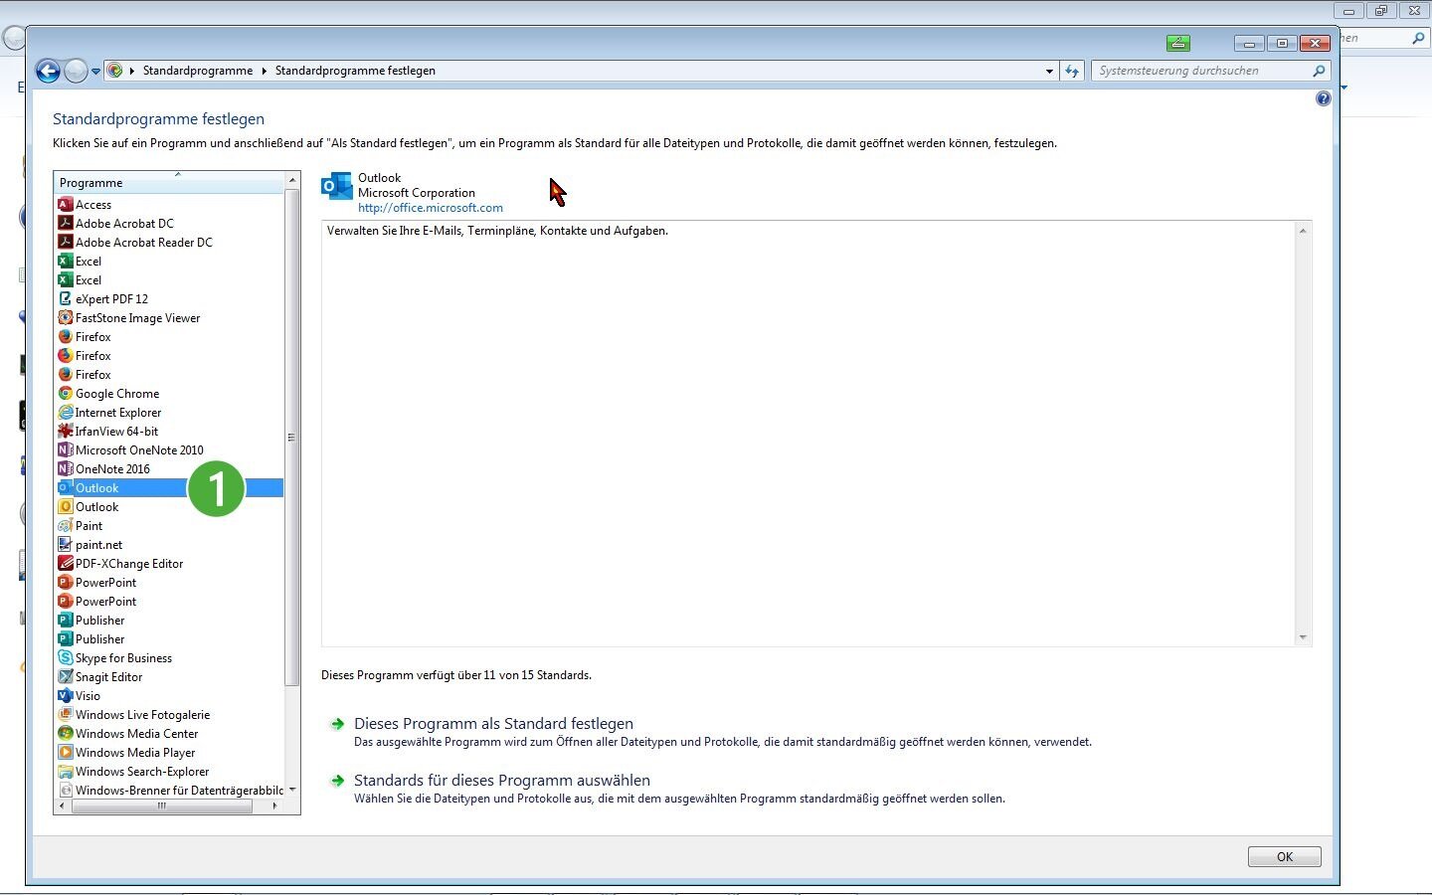Click the program list scroll-up arrow
Screen dimensions: 1432x895
point(292,180)
